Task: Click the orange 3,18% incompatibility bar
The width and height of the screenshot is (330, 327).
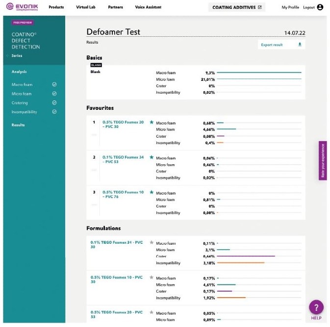Action: click(241, 263)
